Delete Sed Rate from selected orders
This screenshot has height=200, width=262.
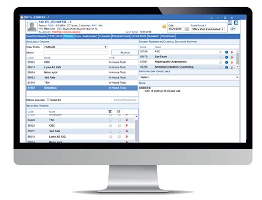tap(127, 131)
